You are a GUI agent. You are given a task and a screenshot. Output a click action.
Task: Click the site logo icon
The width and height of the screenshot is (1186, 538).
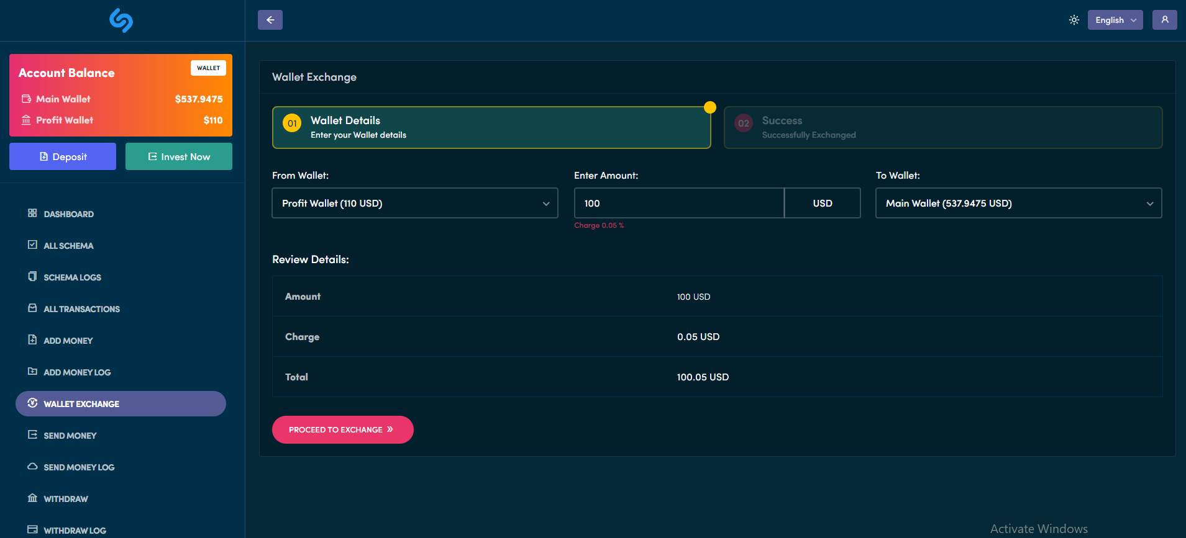point(121,20)
